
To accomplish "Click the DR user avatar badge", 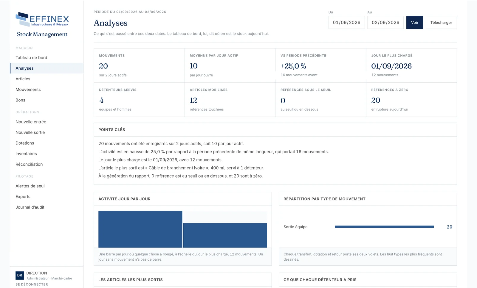I will coord(20,276).
